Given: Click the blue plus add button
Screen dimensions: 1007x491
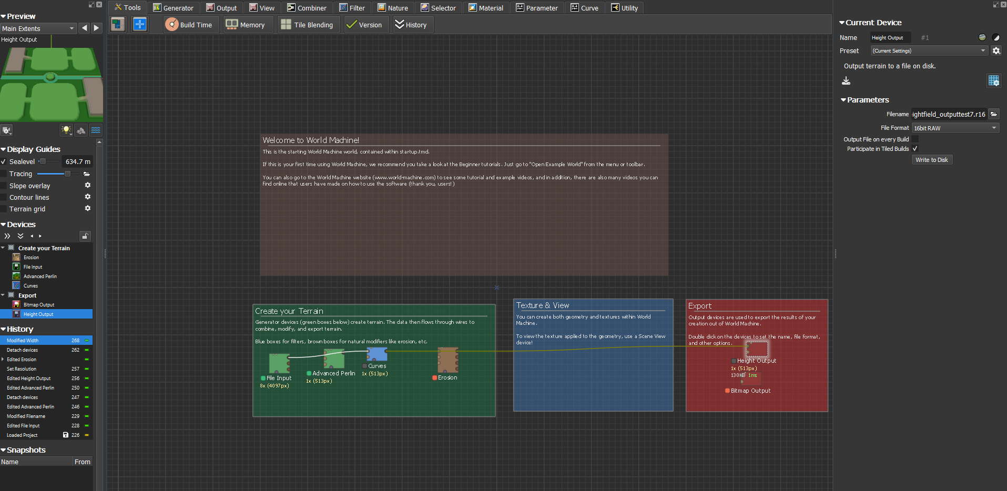Looking at the screenshot, I should click(x=140, y=24).
